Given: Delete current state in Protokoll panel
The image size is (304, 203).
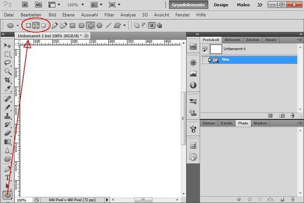Looking at the screenshot, I should click(x=293, y=115).
